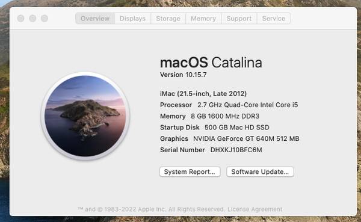Viewport: 361px width, 222px height.
Task: Switch to the Overview tab
Action: 95,19
